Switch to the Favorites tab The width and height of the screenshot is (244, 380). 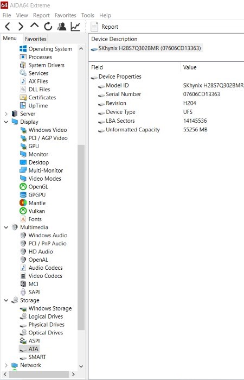tap(36, 39)
